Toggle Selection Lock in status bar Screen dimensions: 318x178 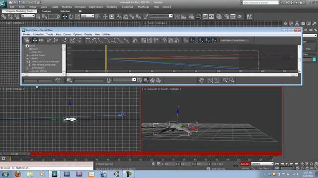click(154, 164)
